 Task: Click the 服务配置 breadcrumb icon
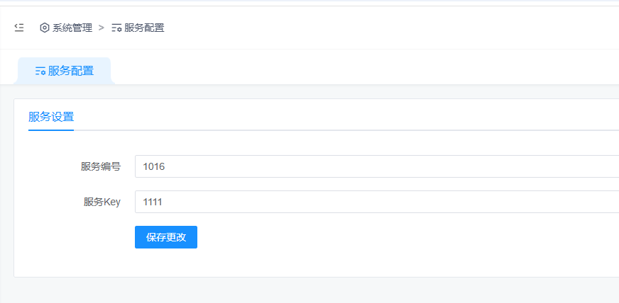click(x=116, y=28)
